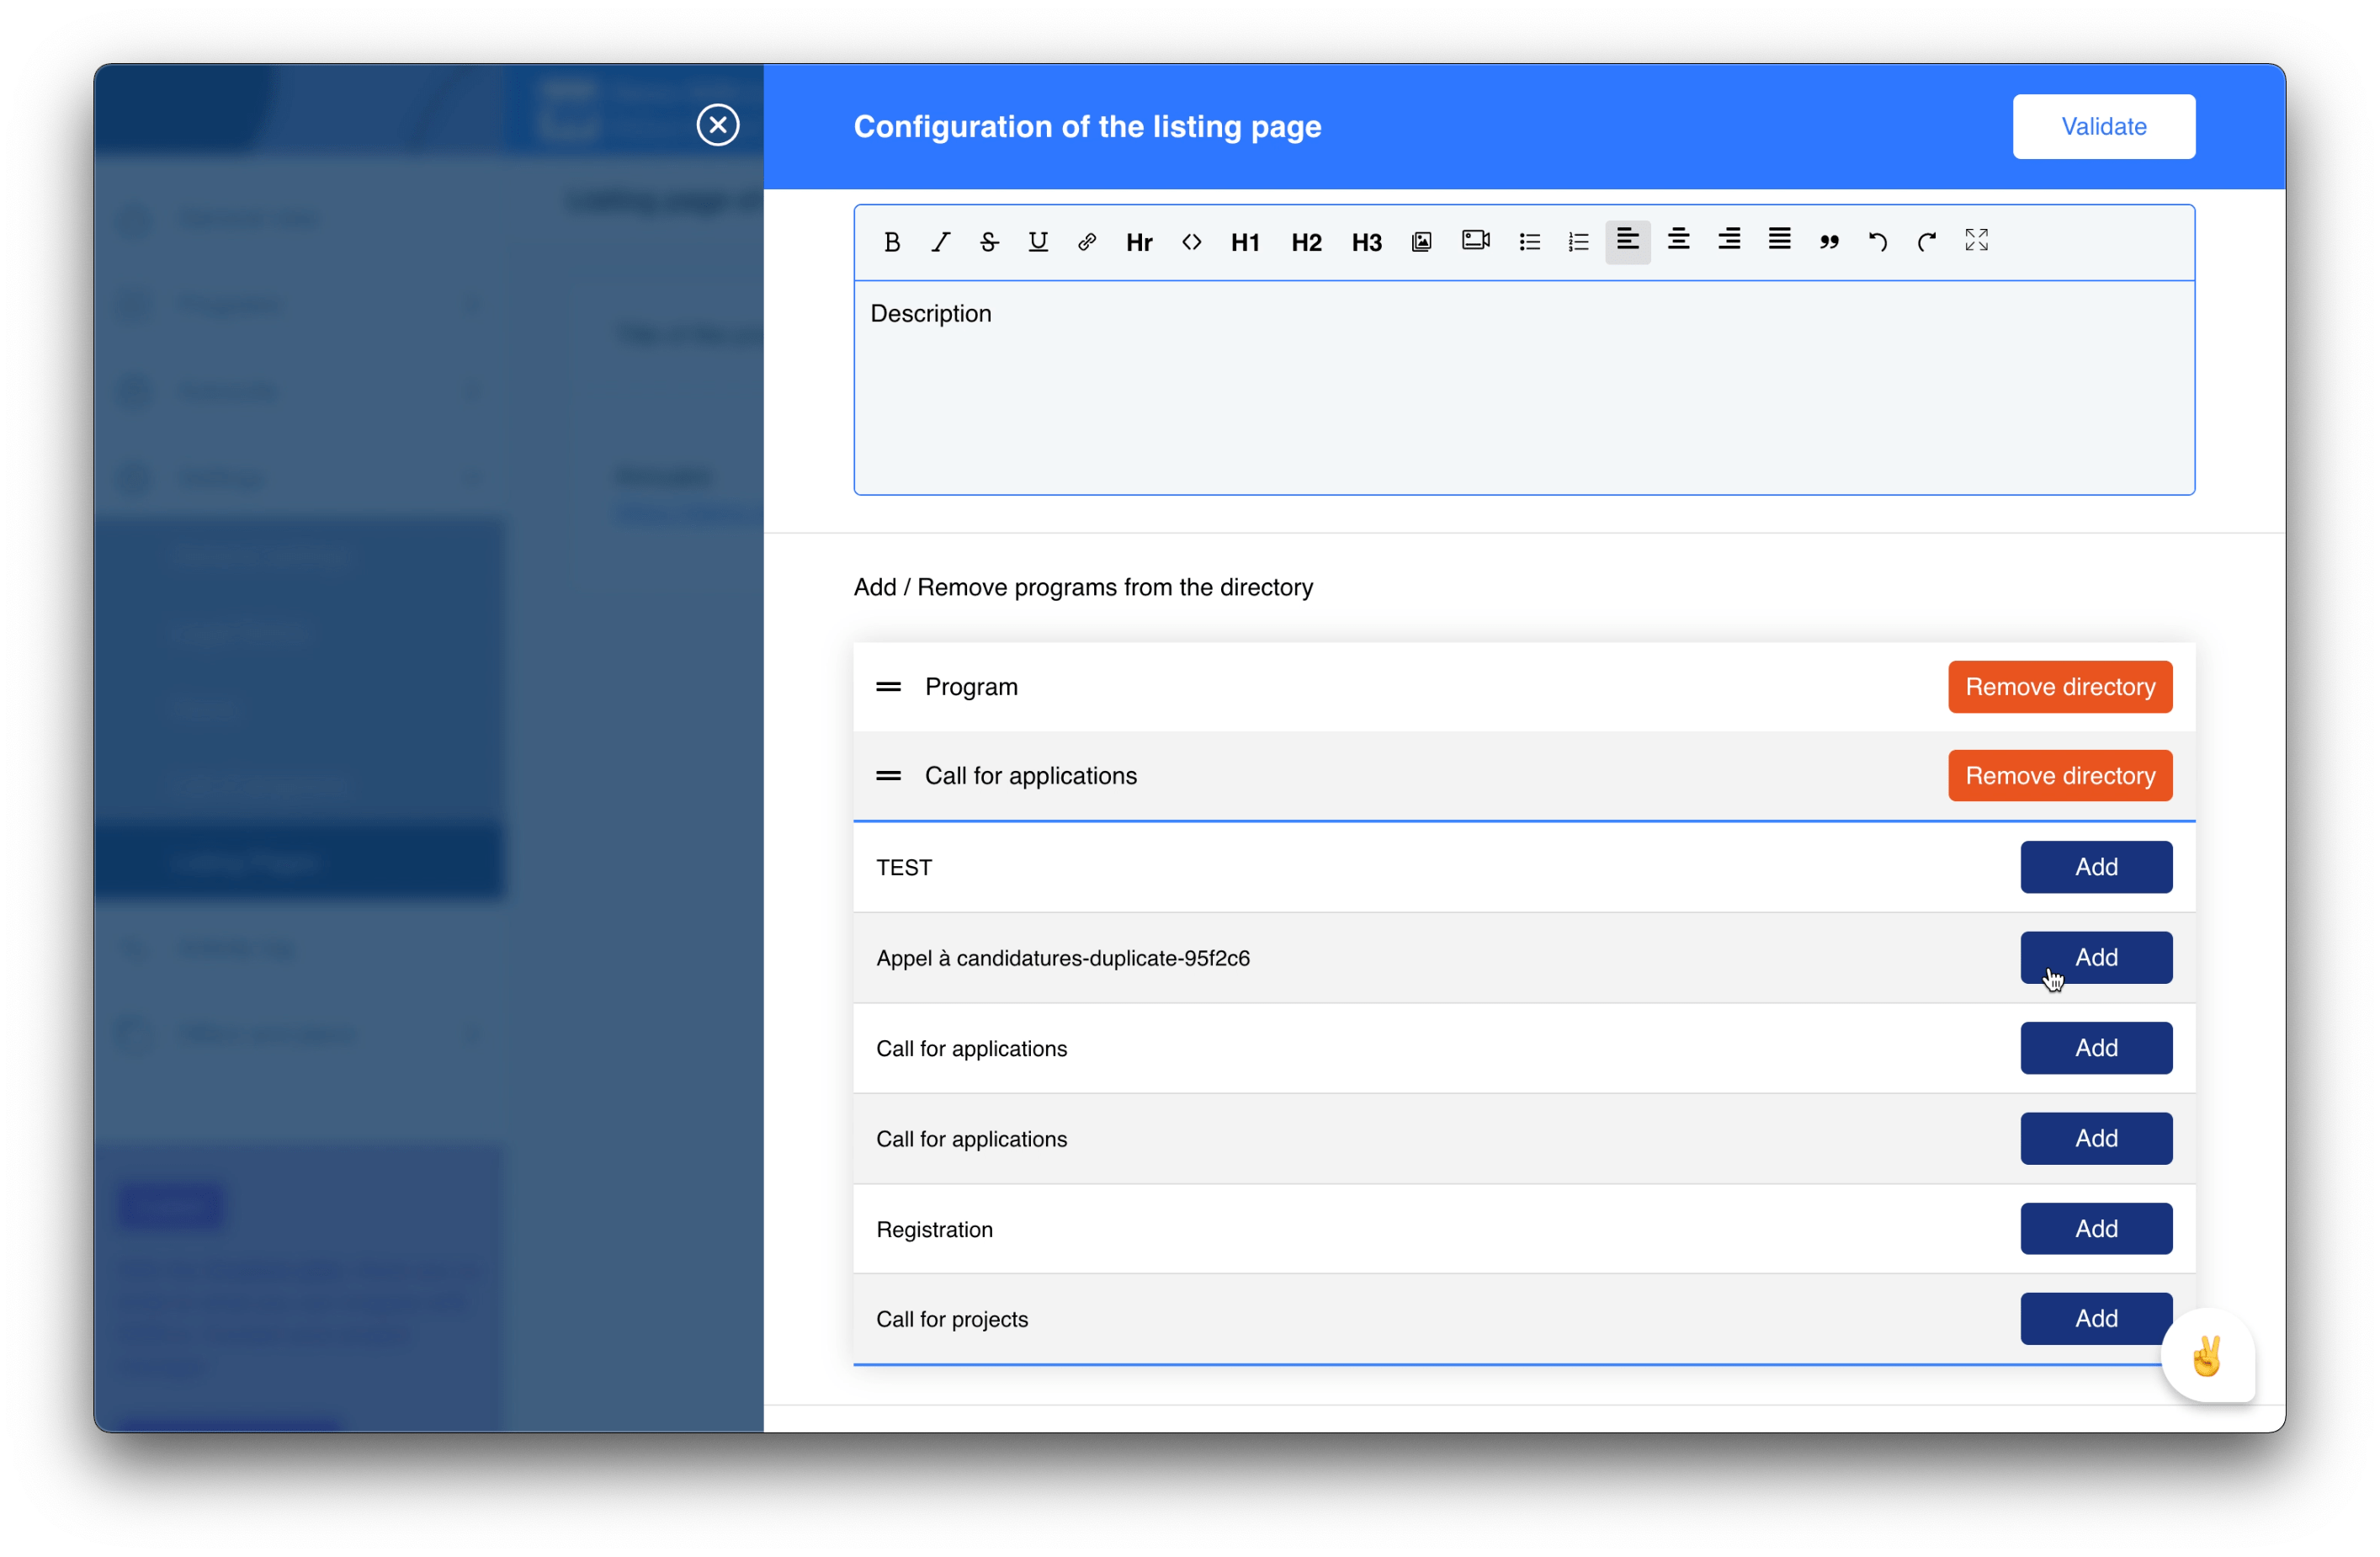Screen dimensions: 2380x1557
Task: Expand the editor to fullscreen
Action: (x=1976, y=241)
